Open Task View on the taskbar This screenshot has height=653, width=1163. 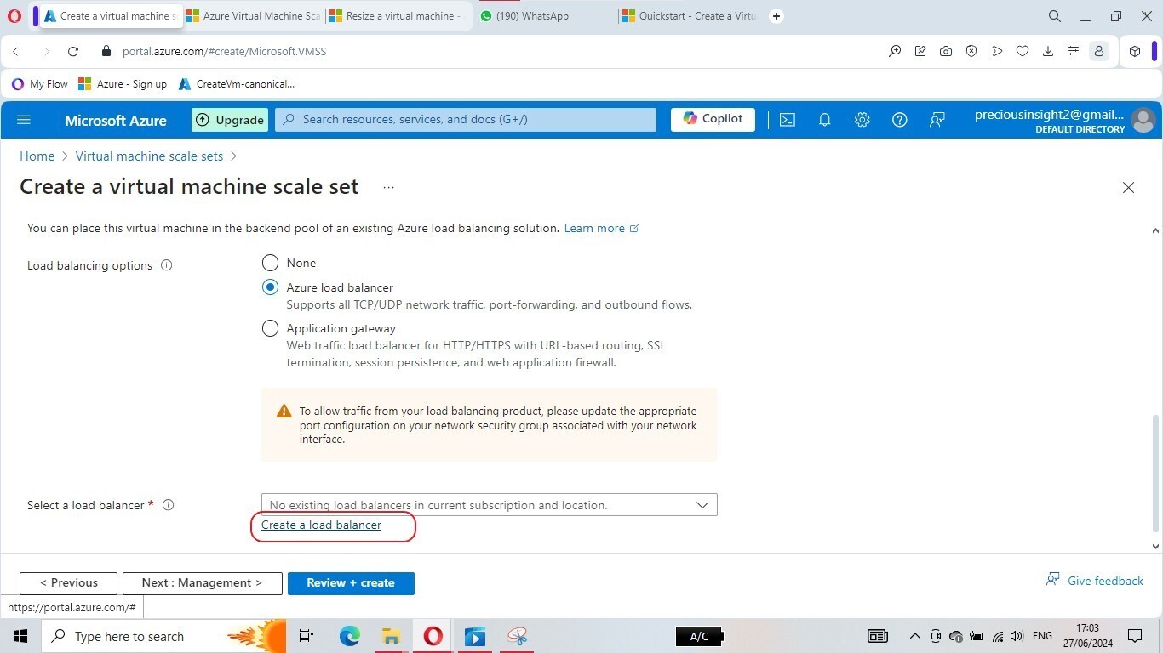[307, 636]
